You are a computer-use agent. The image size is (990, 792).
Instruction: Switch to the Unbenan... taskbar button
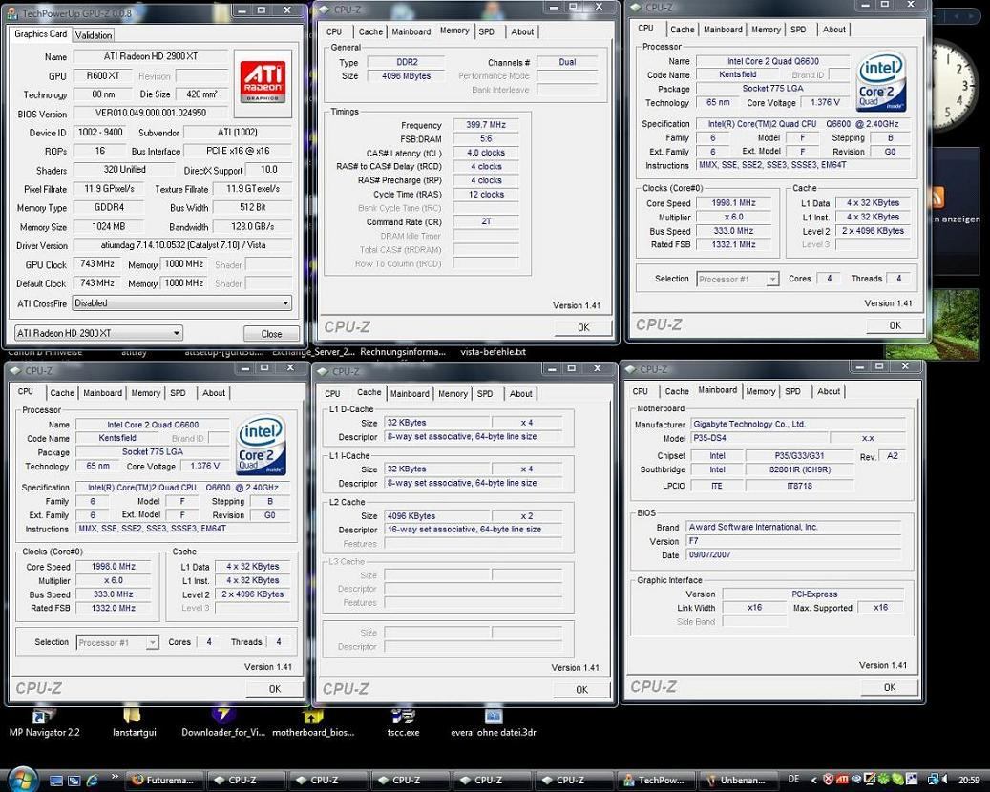(x=737, y=780)
